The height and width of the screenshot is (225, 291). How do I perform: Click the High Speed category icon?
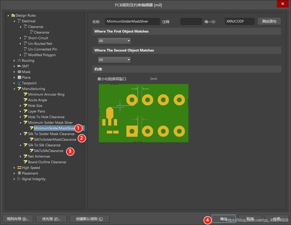19,167
